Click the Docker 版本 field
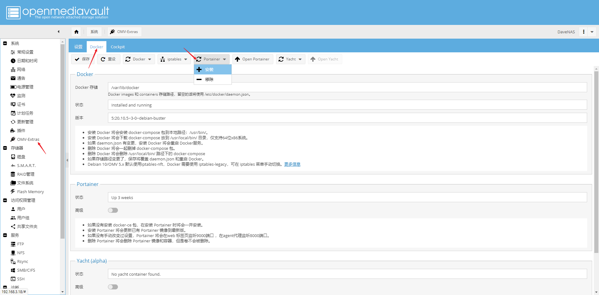This screenshot has width=599, height=295. (347, 118)
